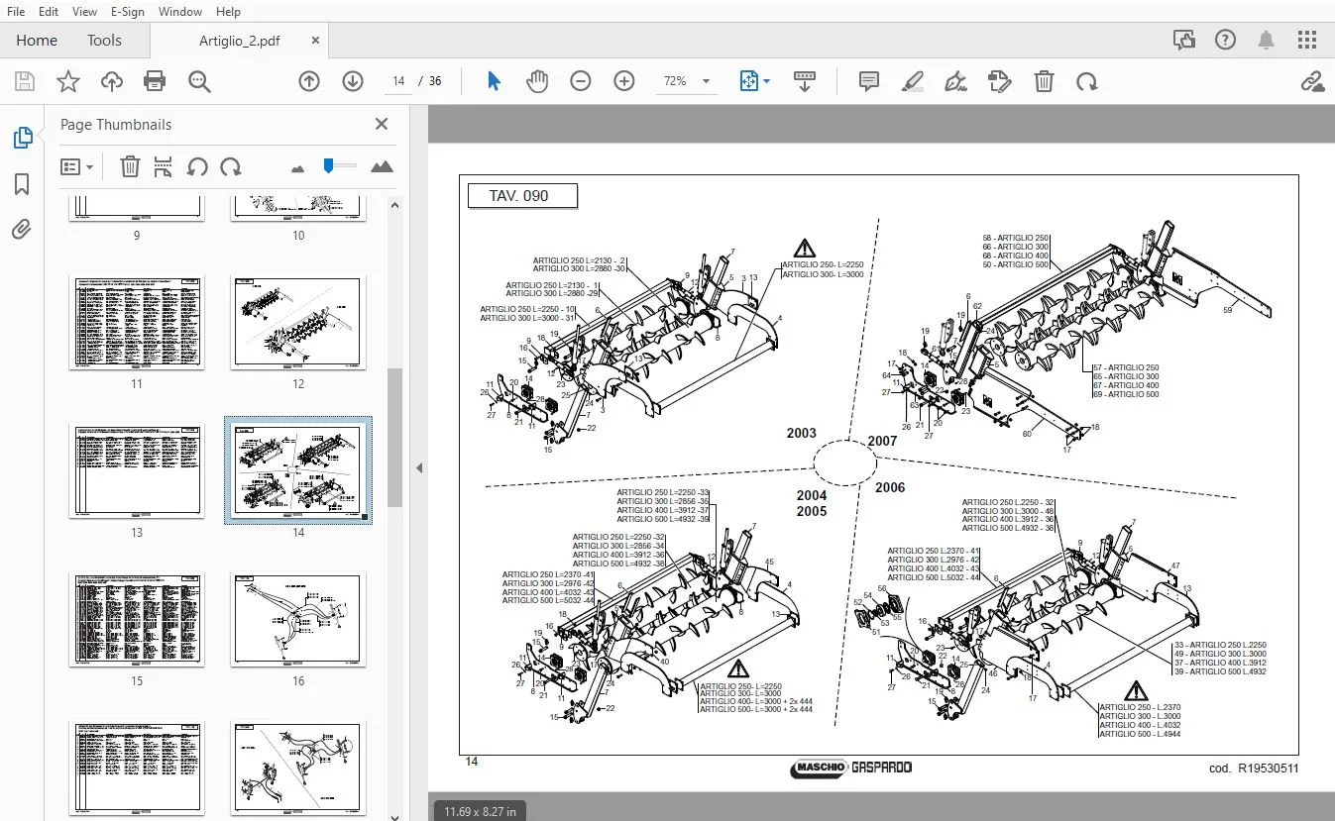Select the page 16 thumbnail

click(298, 619)
